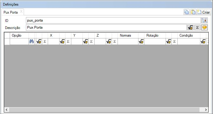Click the empty Condição cell

[x=189, y=42]
